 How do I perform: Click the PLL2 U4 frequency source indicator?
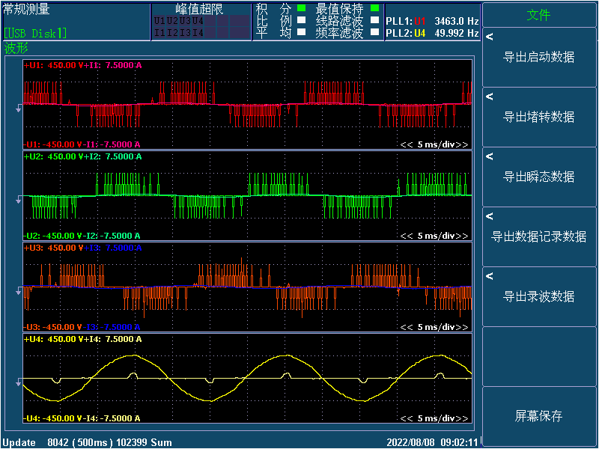point(419,33)
